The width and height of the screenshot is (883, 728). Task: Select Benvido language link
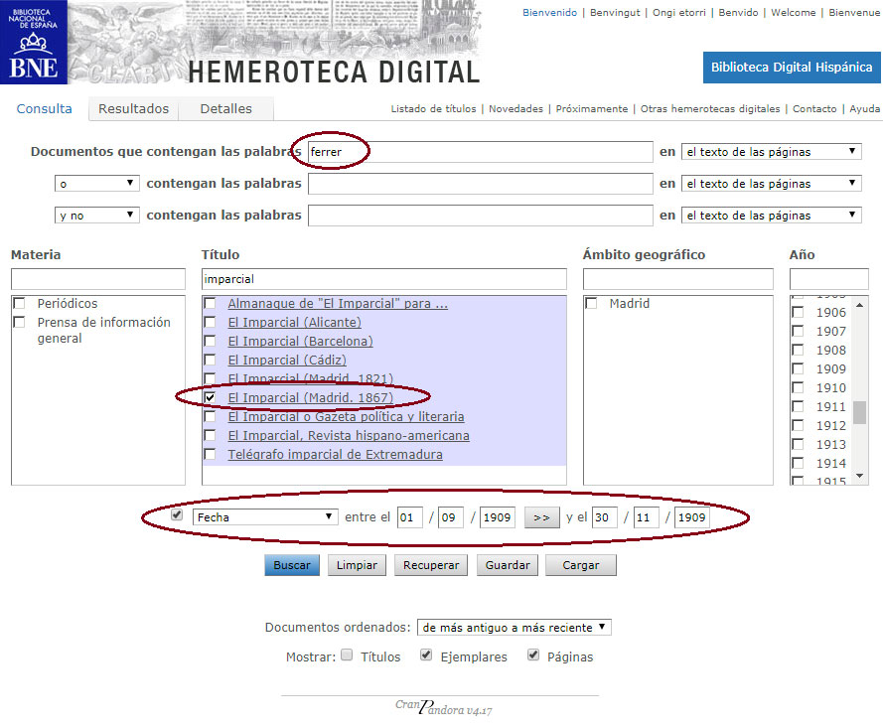pyautogui.click(x=738, y=12)
